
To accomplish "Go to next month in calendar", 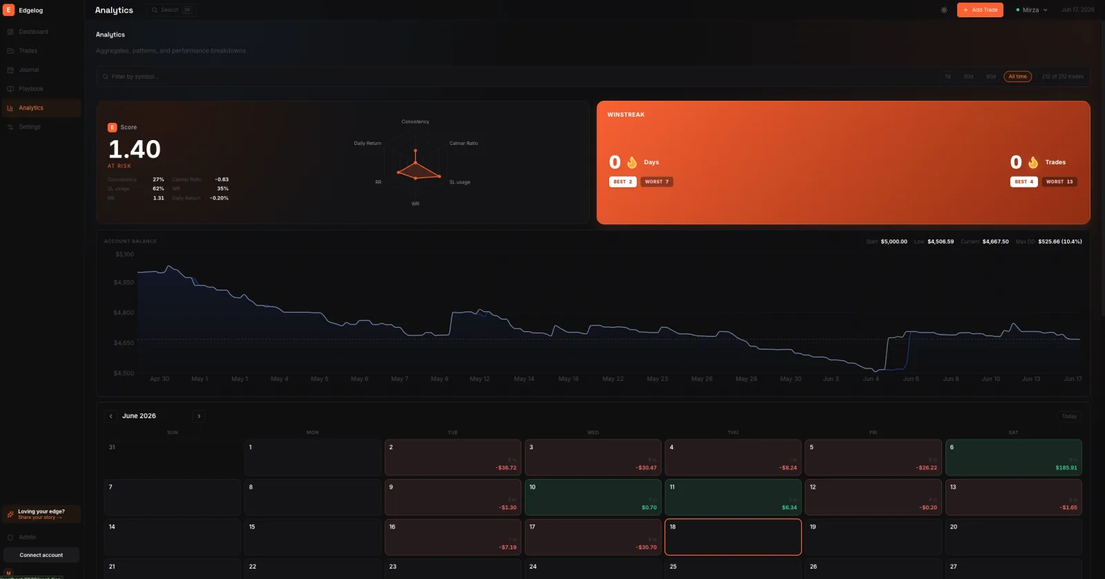I will coord(199,416).
